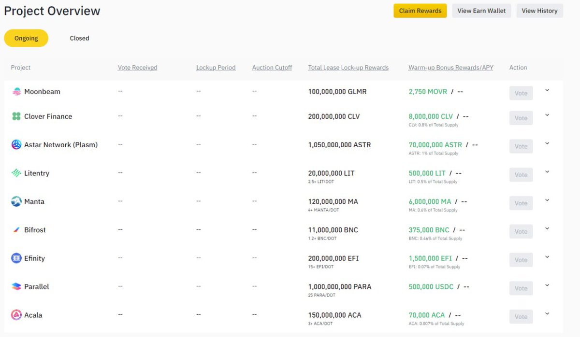Click the Clover Finance green clover icon
580x337 pixels.
click(x=16, y=116)
